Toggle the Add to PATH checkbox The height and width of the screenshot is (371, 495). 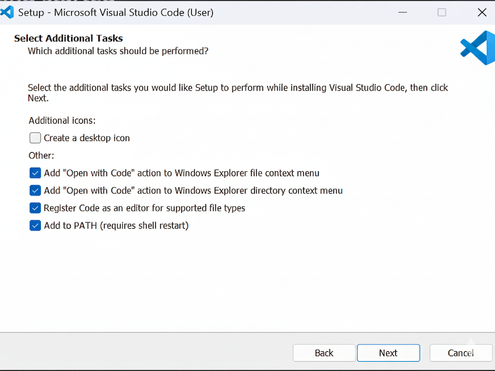point(35,226)
